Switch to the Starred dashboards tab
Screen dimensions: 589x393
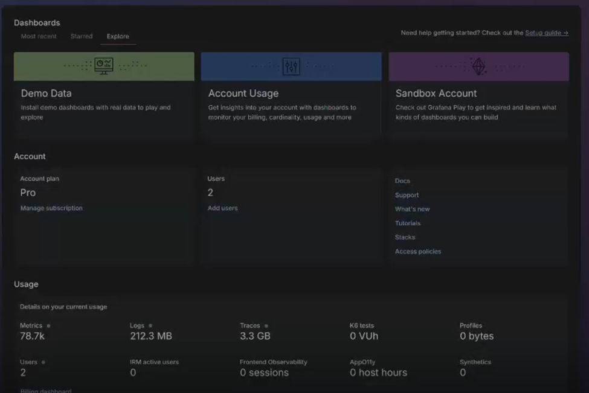pyautogui.click(x=82, y=36)
